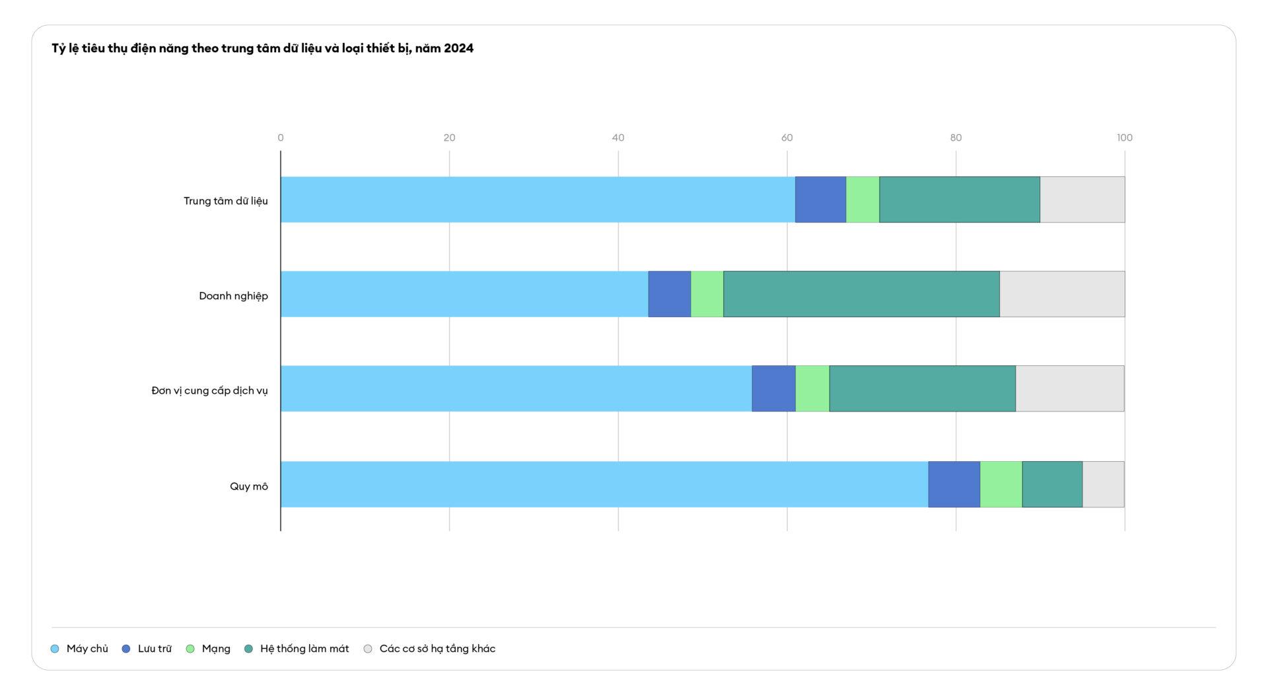Click the 60 tick label on the axis
The width and height of the screenshot is (1268, 695).
pos(787,137)
